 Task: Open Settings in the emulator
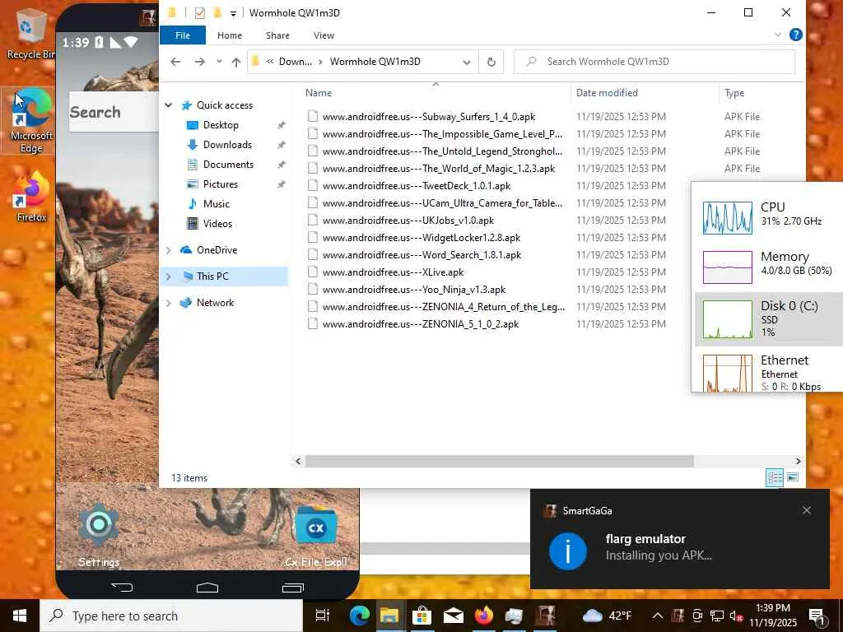[99, 535]
